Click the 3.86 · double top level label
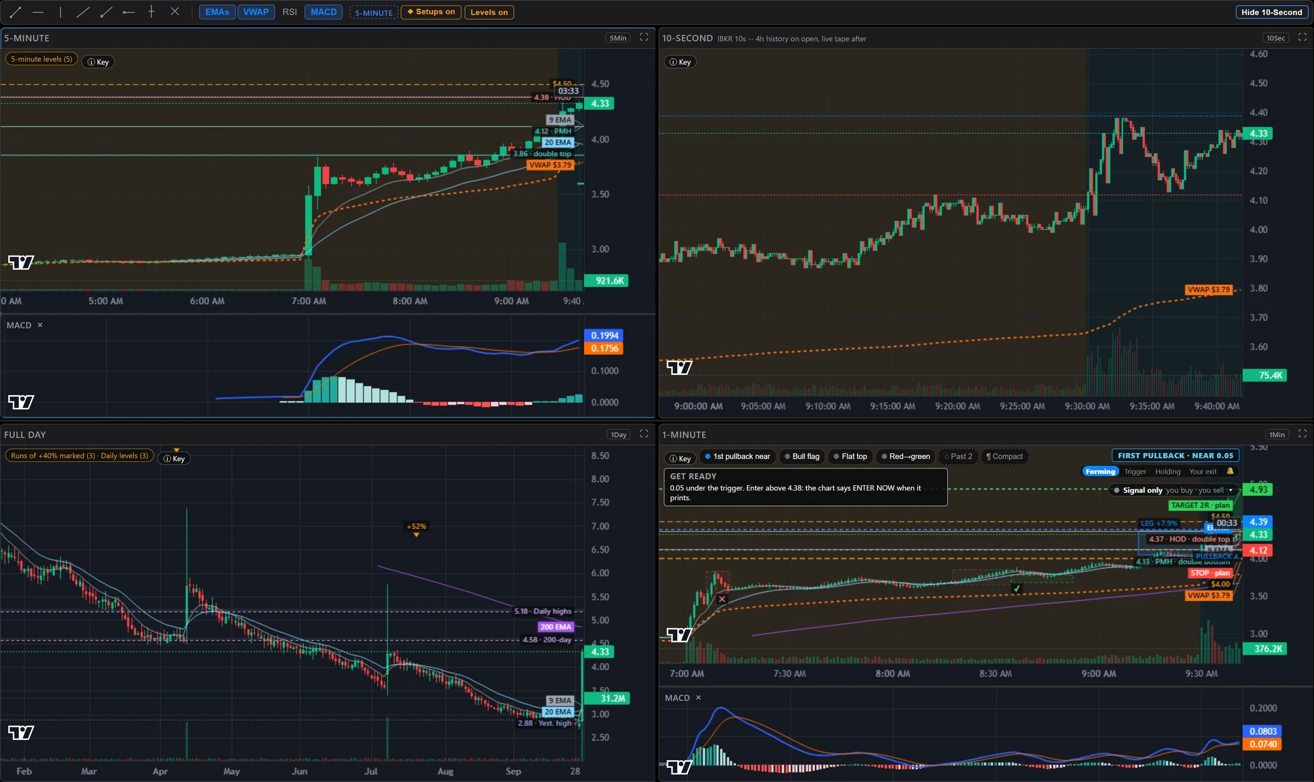This screenshot has height=782, width=1314. click(x=542, y=154)
